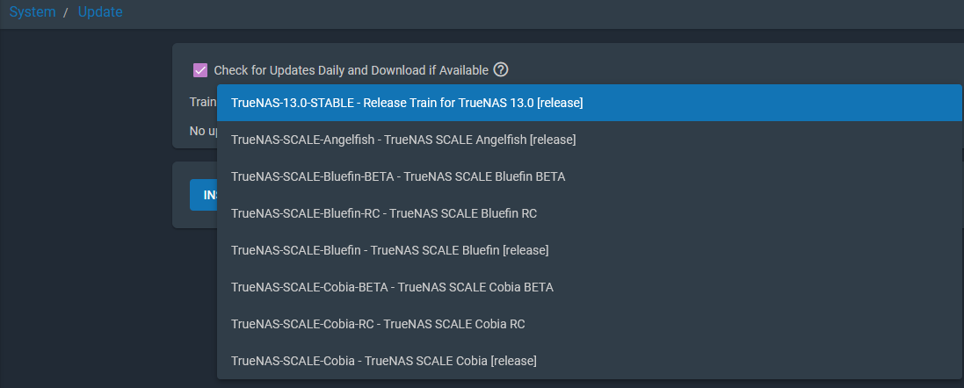The width and height of the screenshot is (964, 388).
Task: Dismiss dropdown by clicking dark backdrop below list
Action: [554, 384]
